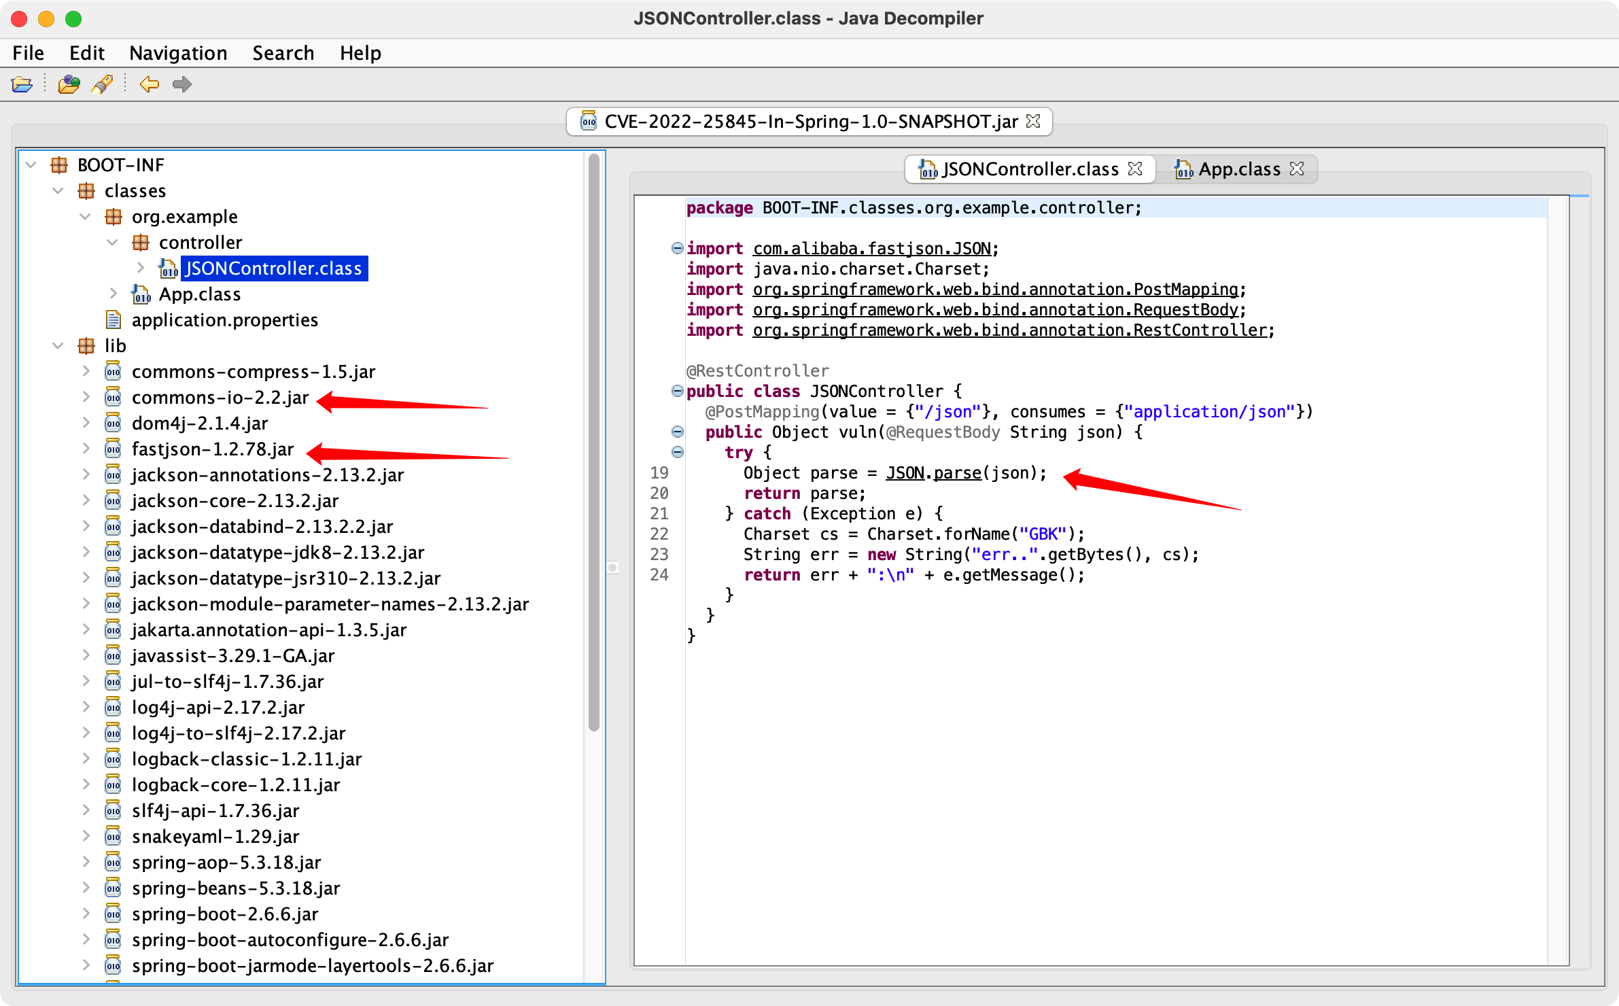Switch to the App.class tab

(x=1238, y=169)
